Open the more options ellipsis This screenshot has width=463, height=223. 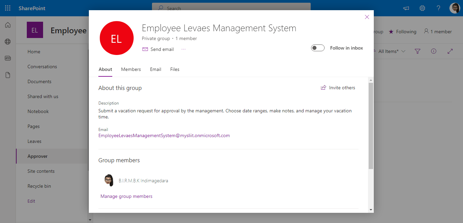tap(184, 49)
